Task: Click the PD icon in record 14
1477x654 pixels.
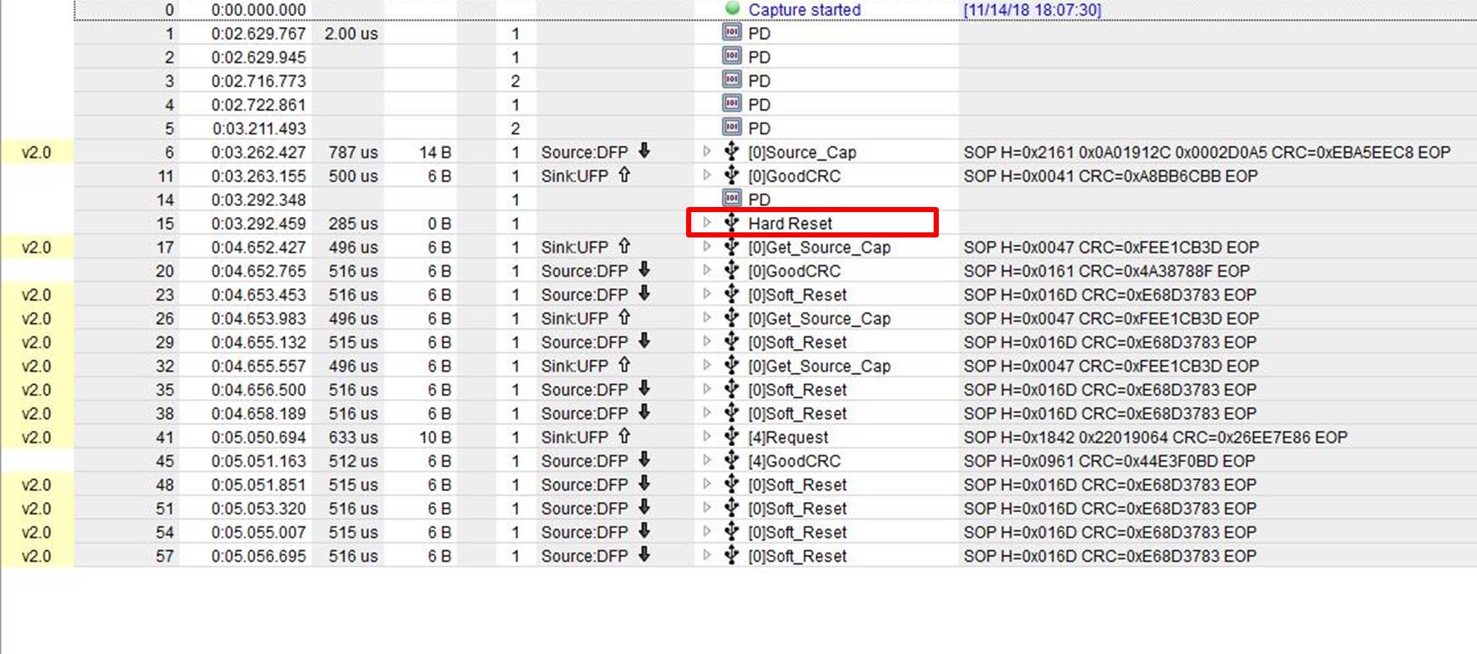Action: [x=732, y=199]
